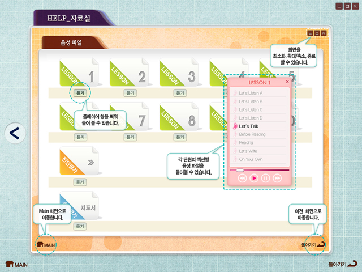Open the orange 진단평가 file icon
Viewport: 362px width, 272px height.
pyautogui.click(x=79, y=161)
